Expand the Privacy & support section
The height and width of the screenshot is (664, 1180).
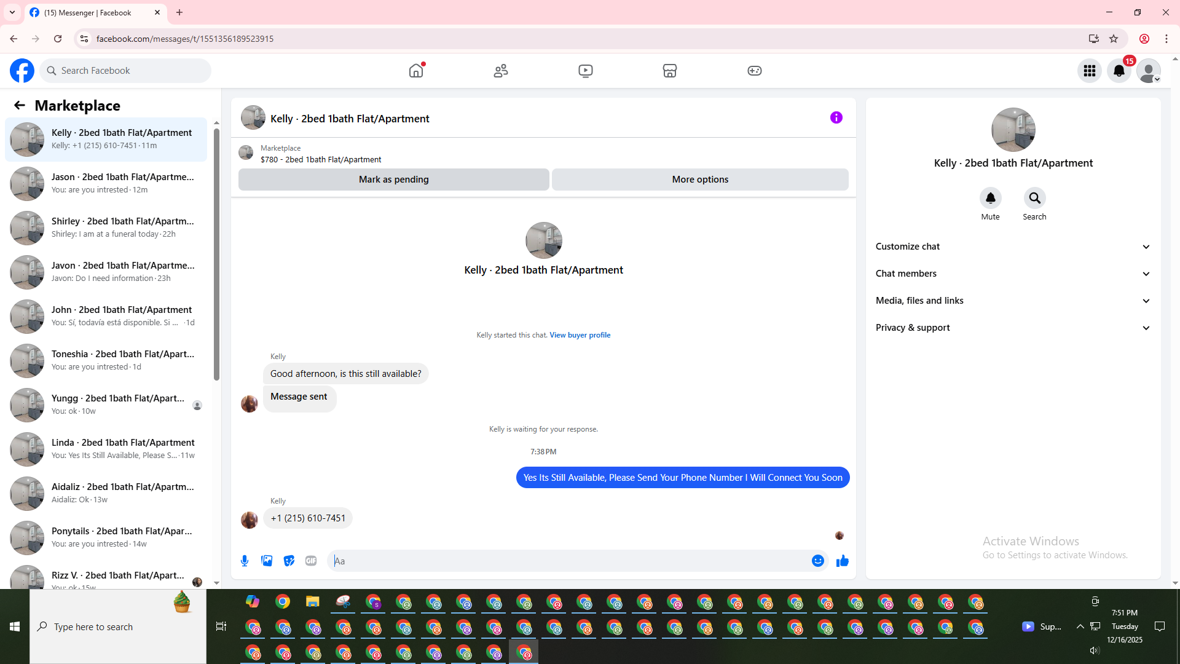tap(1013, 328)
